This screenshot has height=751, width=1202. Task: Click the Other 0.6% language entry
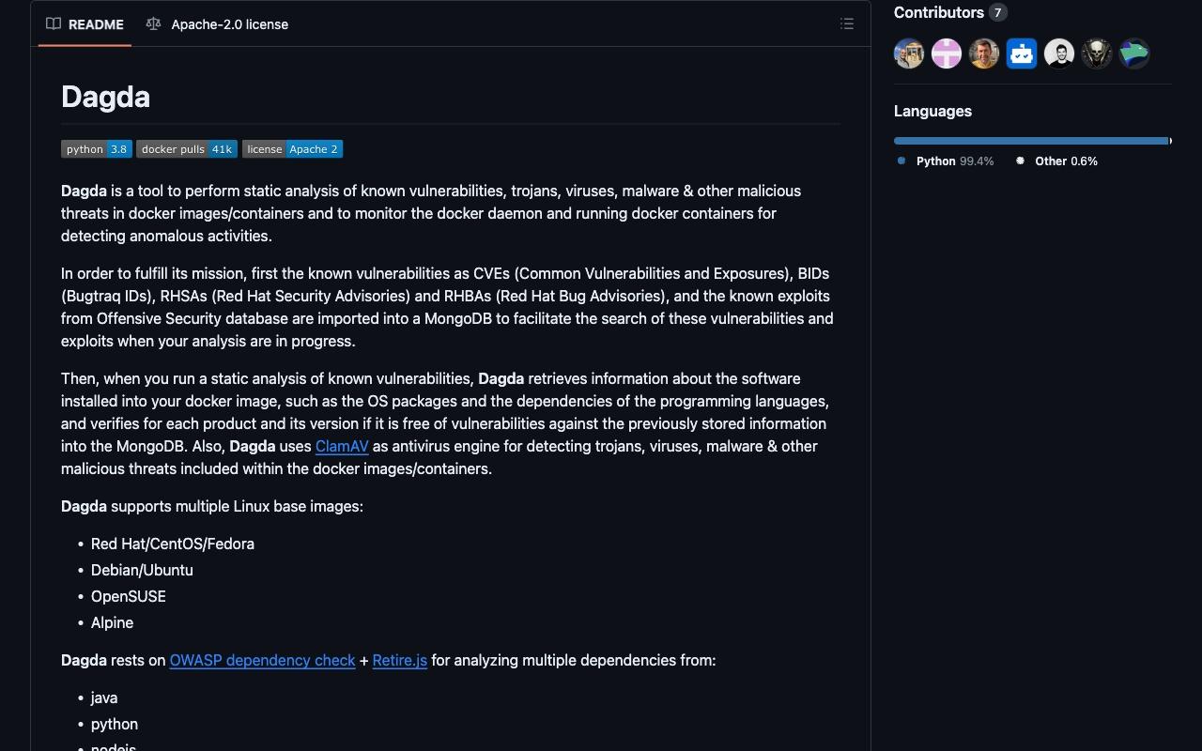click(1056, 161)
